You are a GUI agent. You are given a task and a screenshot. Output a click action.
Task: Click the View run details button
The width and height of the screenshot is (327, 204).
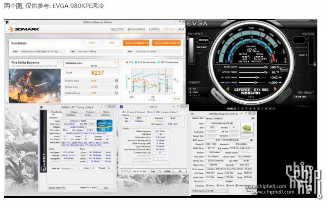(x=136, y=43)
